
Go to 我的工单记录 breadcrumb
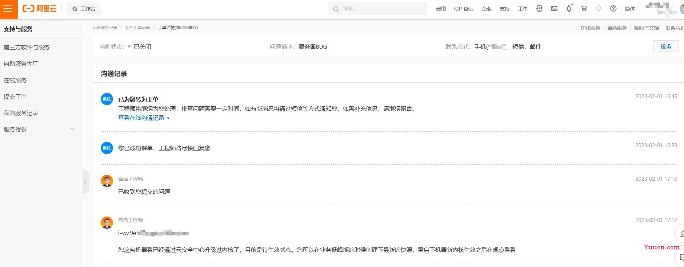tap(137, 28)
